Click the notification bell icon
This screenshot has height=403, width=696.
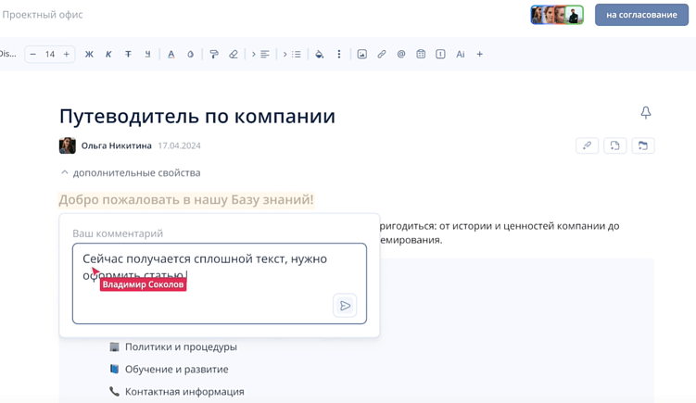(x=646, y=113)
